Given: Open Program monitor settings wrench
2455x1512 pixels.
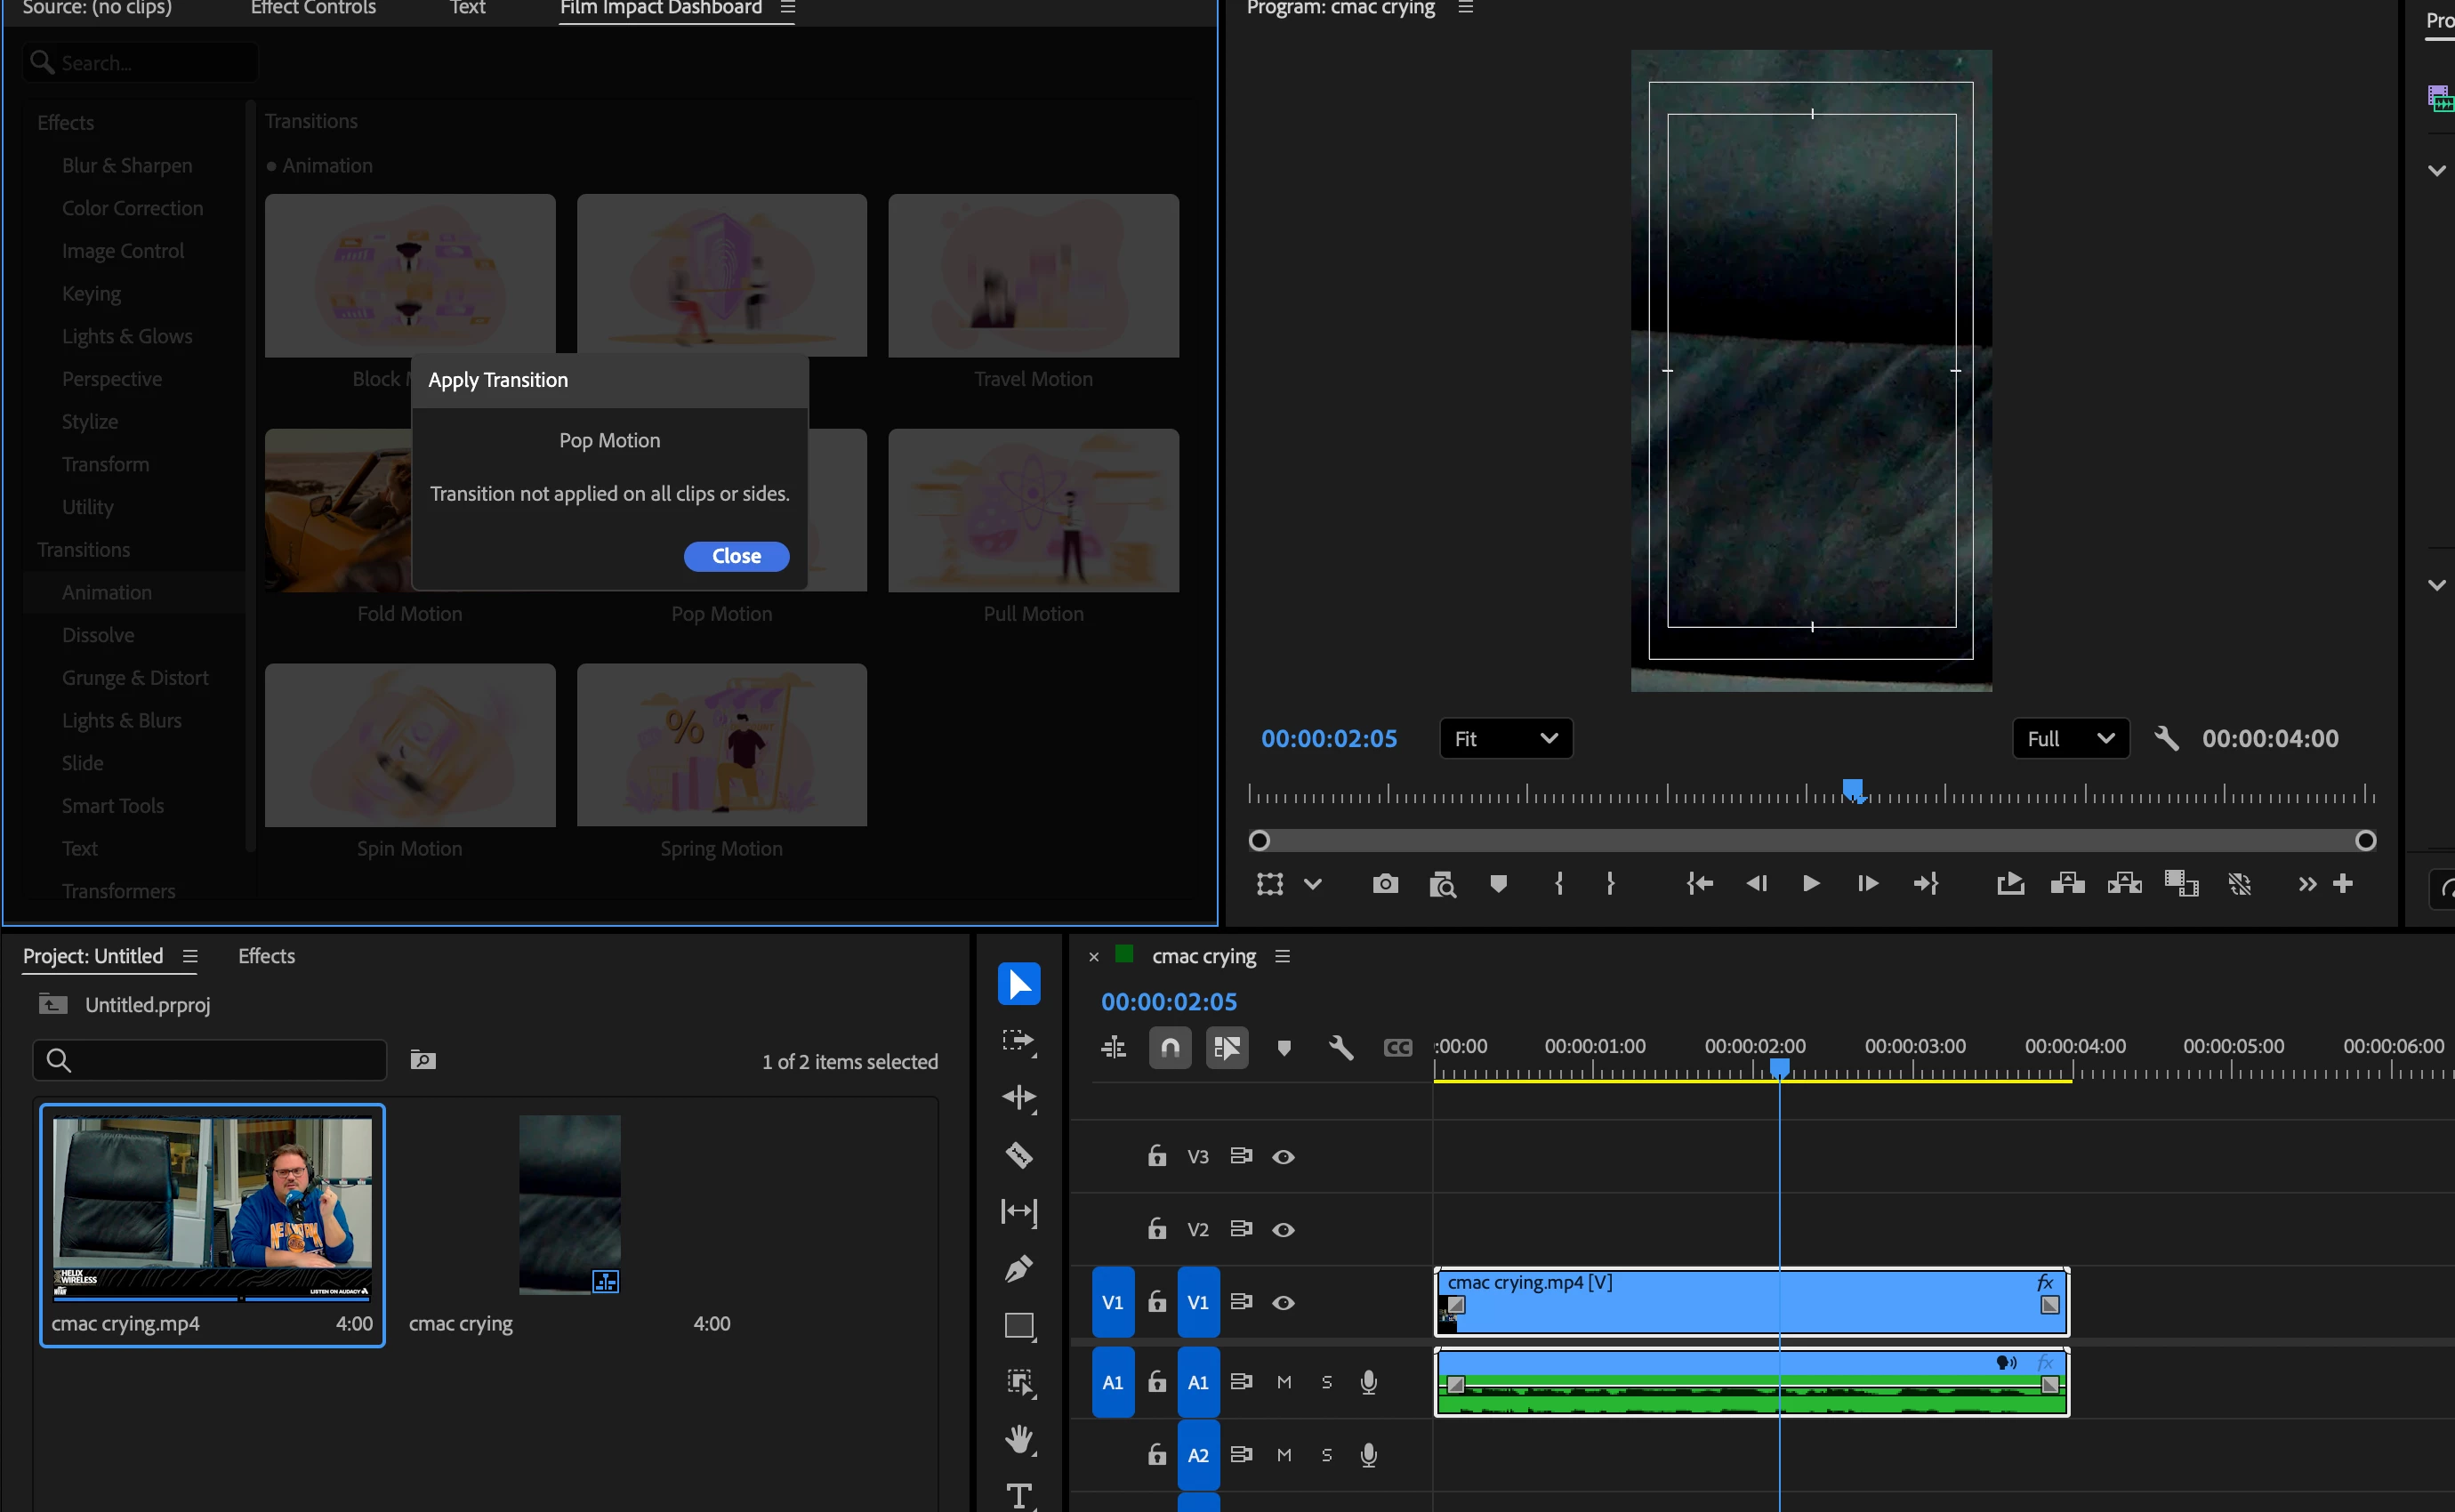Looking at the screenshot, I should (x=2166, y=739).
